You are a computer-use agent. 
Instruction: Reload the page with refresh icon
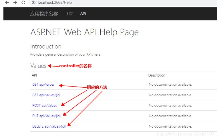(23, 3)
